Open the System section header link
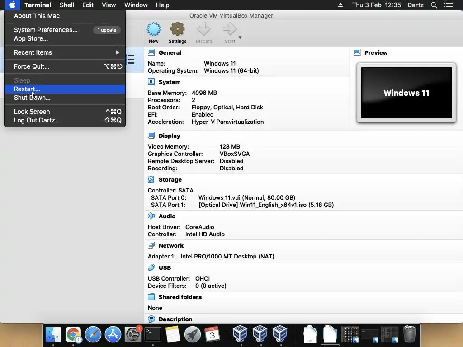 170,82
